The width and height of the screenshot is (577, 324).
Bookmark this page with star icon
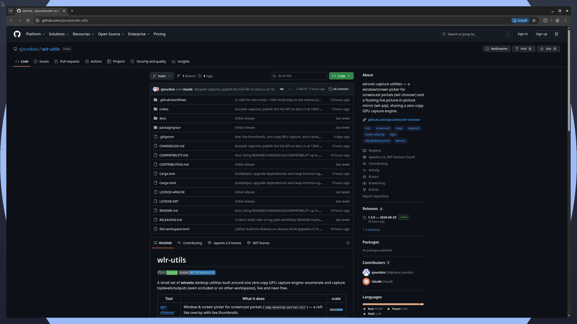(x=534, y=20)
